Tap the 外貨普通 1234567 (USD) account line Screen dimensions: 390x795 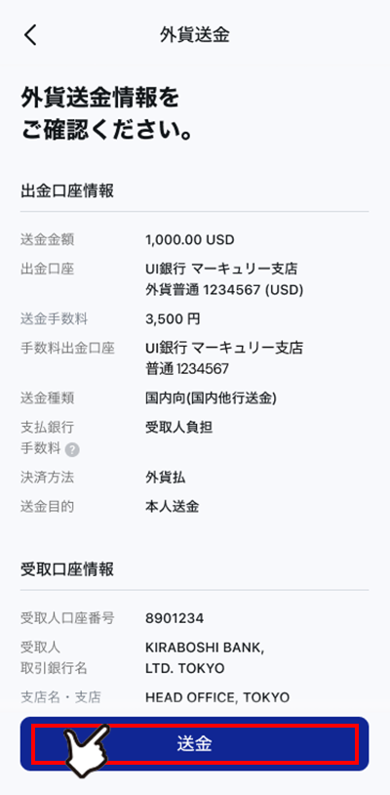(224, 290)
